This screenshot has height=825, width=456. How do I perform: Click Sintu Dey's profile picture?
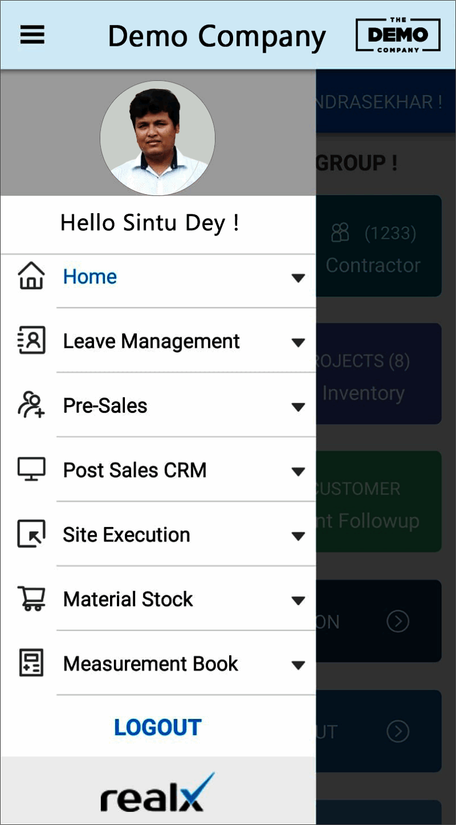158,137
